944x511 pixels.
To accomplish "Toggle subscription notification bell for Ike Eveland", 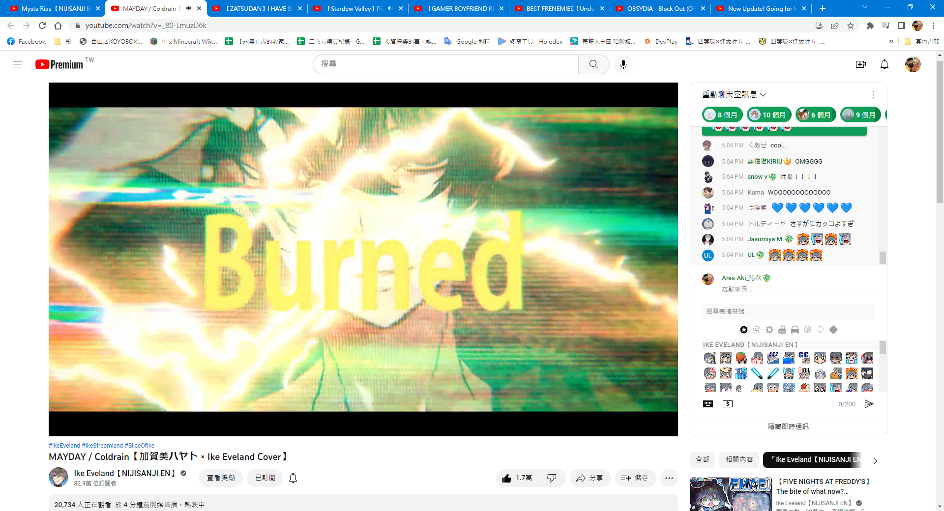I will 293,478.
